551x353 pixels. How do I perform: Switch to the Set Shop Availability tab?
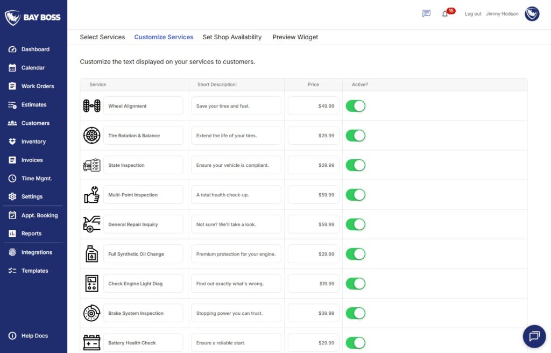pyautogui.click(x=232, y=37)
